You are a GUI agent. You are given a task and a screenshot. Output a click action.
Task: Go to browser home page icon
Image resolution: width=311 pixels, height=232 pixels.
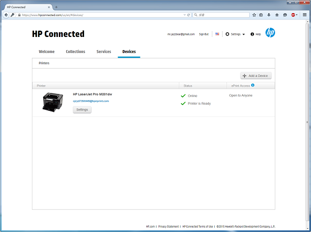(277, 15)
